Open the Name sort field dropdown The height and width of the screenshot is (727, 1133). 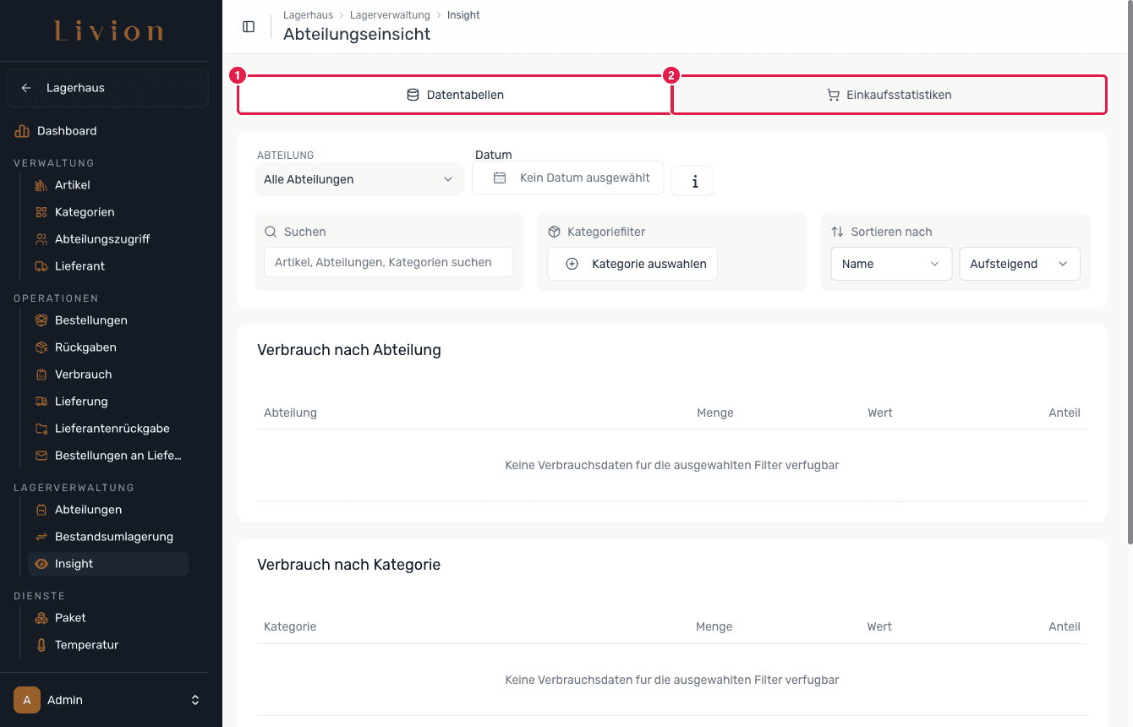pyautogui.click(x=891, y=264)
